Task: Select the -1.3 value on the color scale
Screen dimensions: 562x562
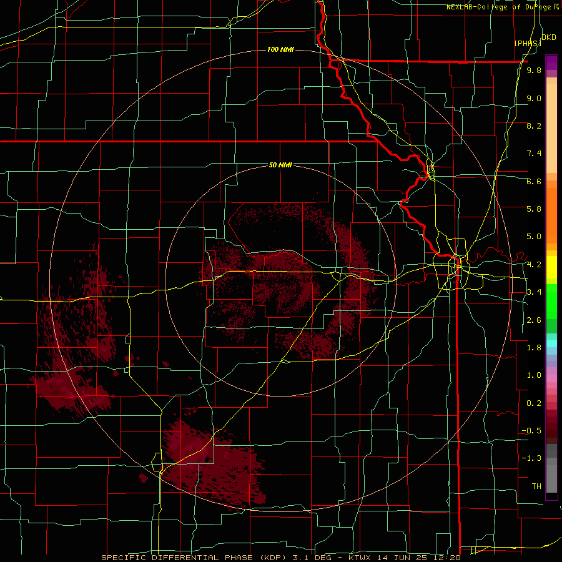Action: click(x=532, y=458)
